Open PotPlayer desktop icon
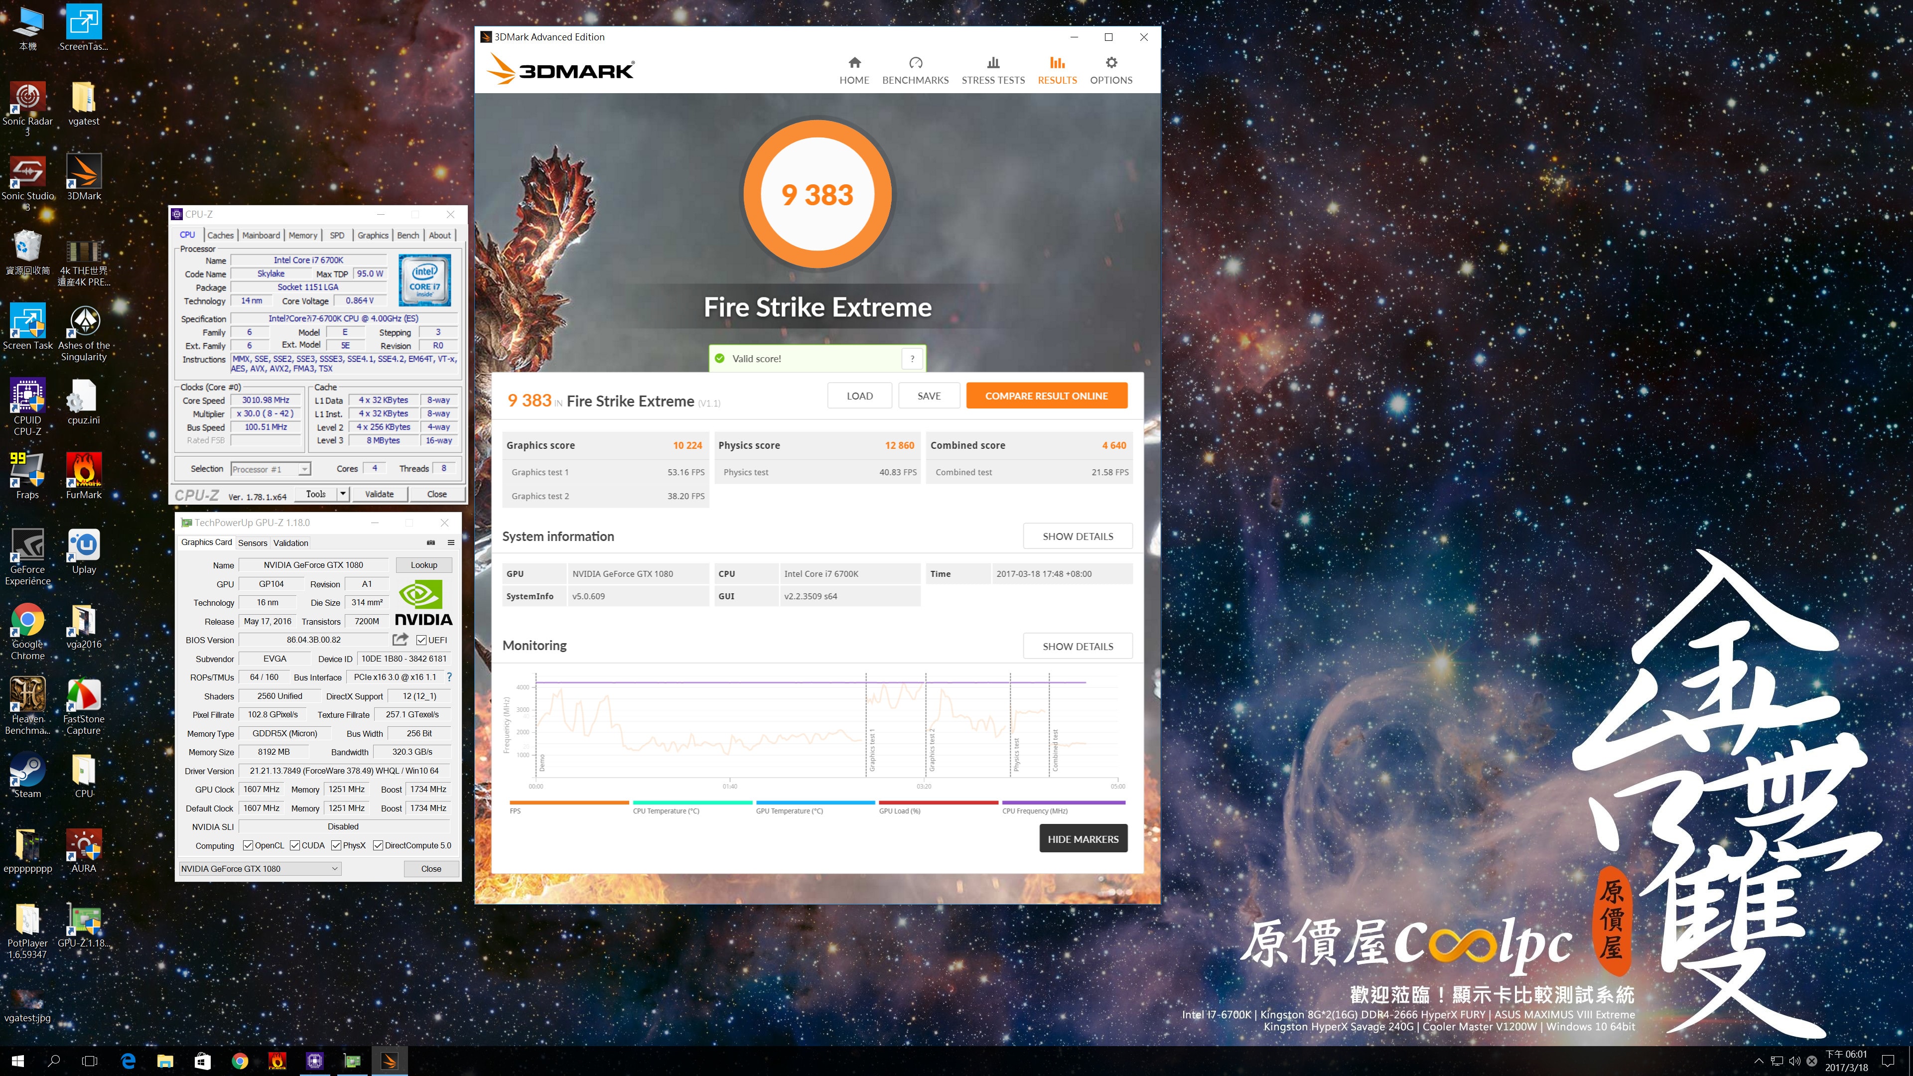Screen dimensions: 1913x1076 pos(27,931)
